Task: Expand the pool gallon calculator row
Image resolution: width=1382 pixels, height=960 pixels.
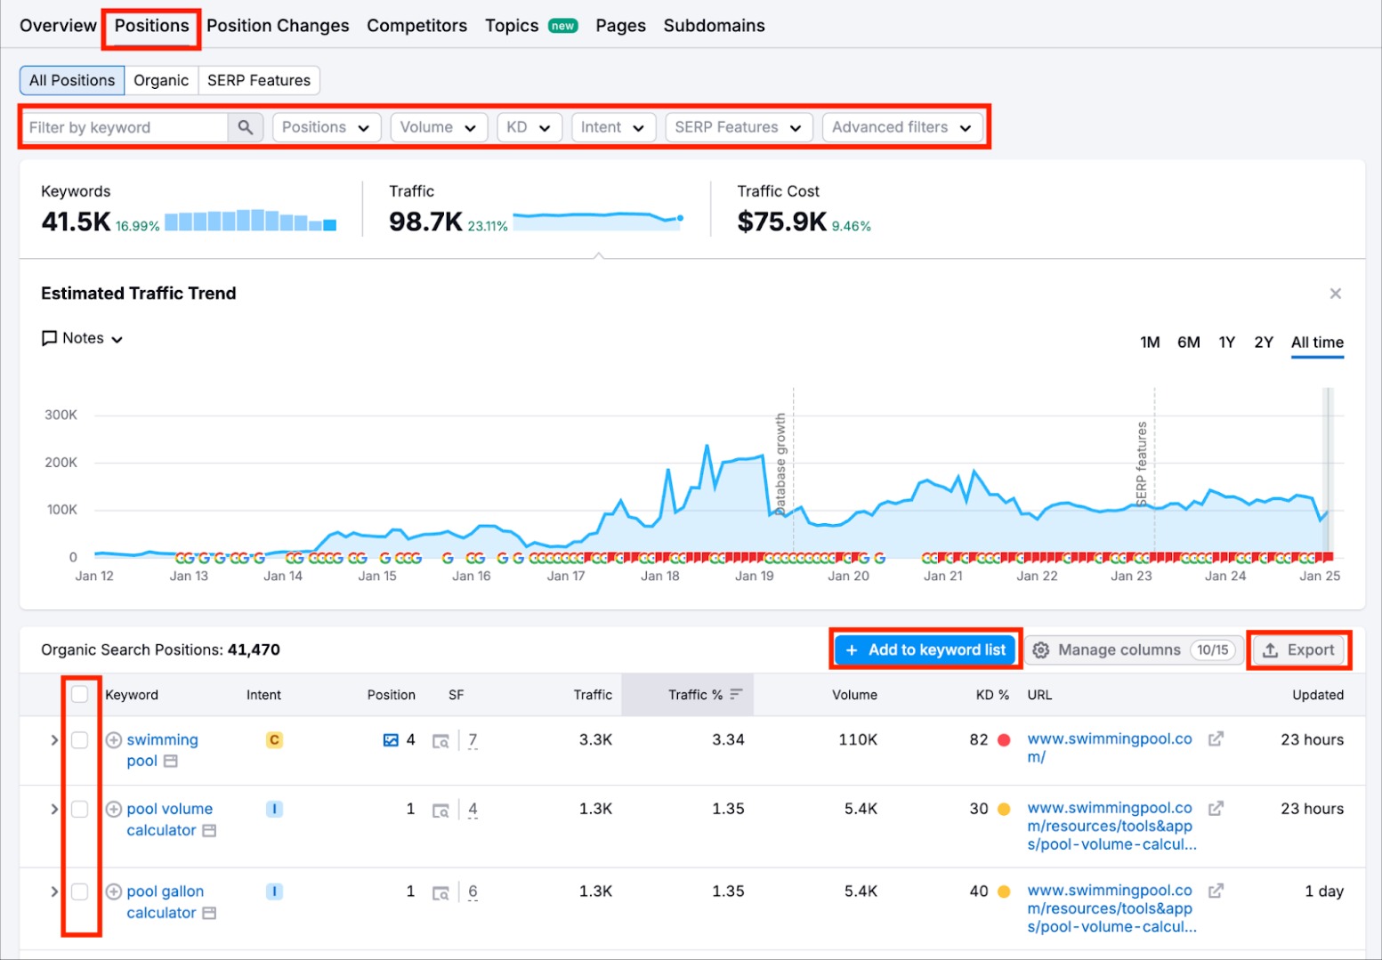Action: click(53, 891)
